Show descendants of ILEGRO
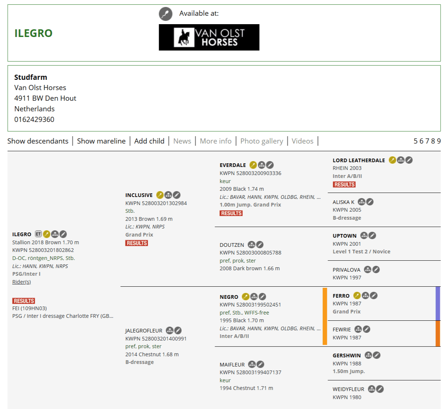The height and width of the screenshot is (409, 442). click(x=38, y=141)
